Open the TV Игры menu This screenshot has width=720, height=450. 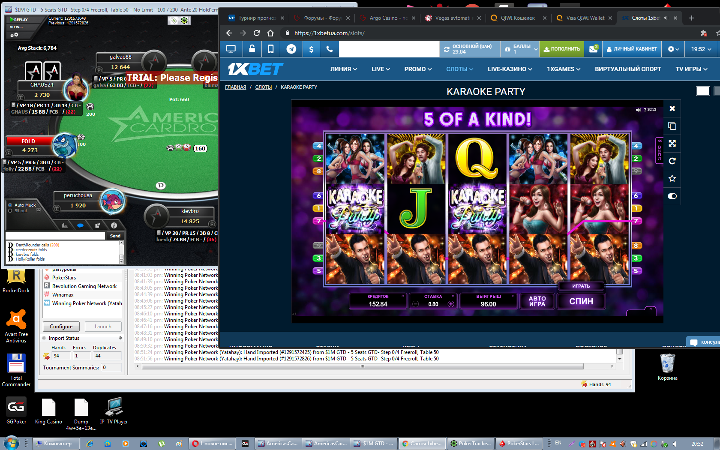point(691,69)
